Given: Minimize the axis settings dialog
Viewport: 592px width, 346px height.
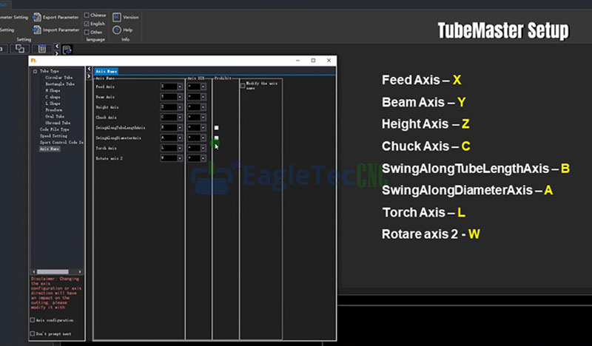Looking at the screenshot, I should click(298, 61).
